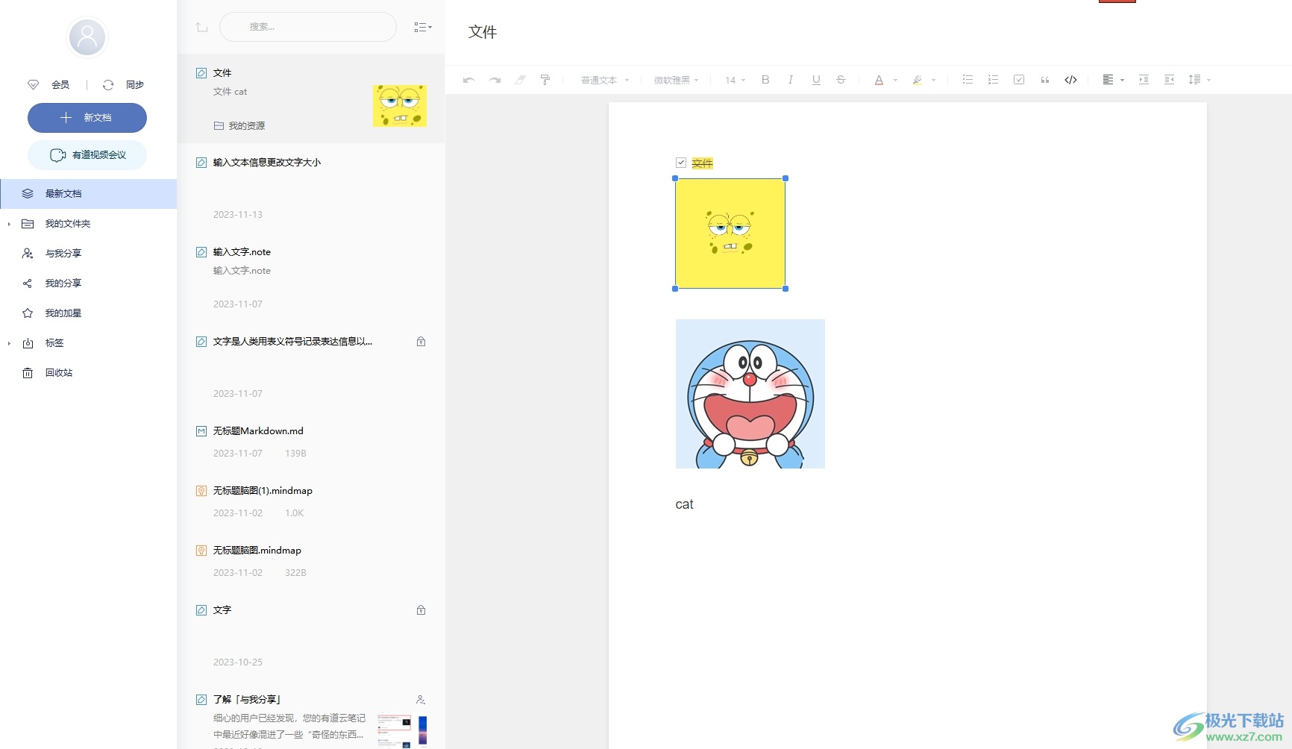Open note 输入文本信息更改文字大小
Screen dimensions: 1292x749
311,188
